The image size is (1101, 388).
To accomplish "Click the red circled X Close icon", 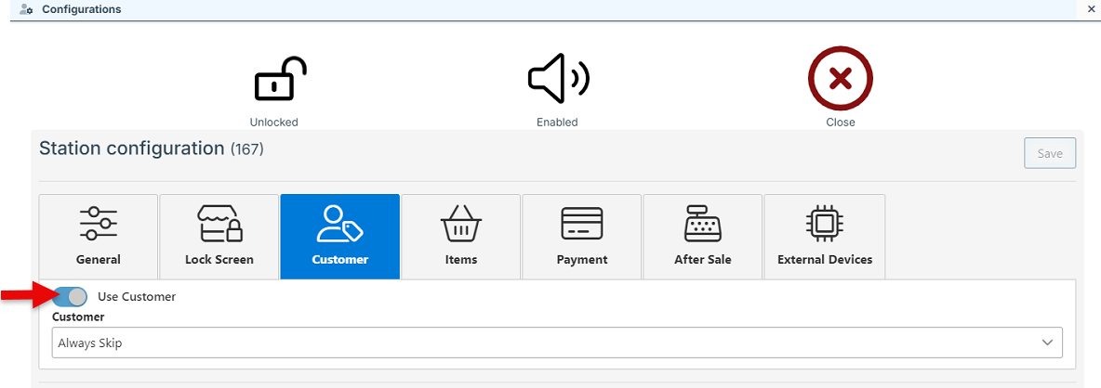I will [840, 79].
